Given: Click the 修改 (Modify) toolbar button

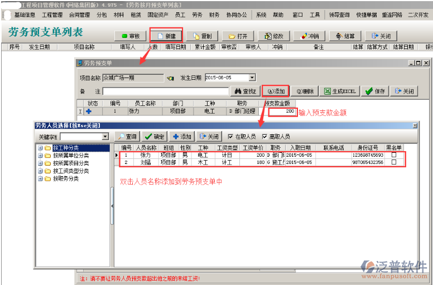Looking at the screenshot, I should point(274,36).
